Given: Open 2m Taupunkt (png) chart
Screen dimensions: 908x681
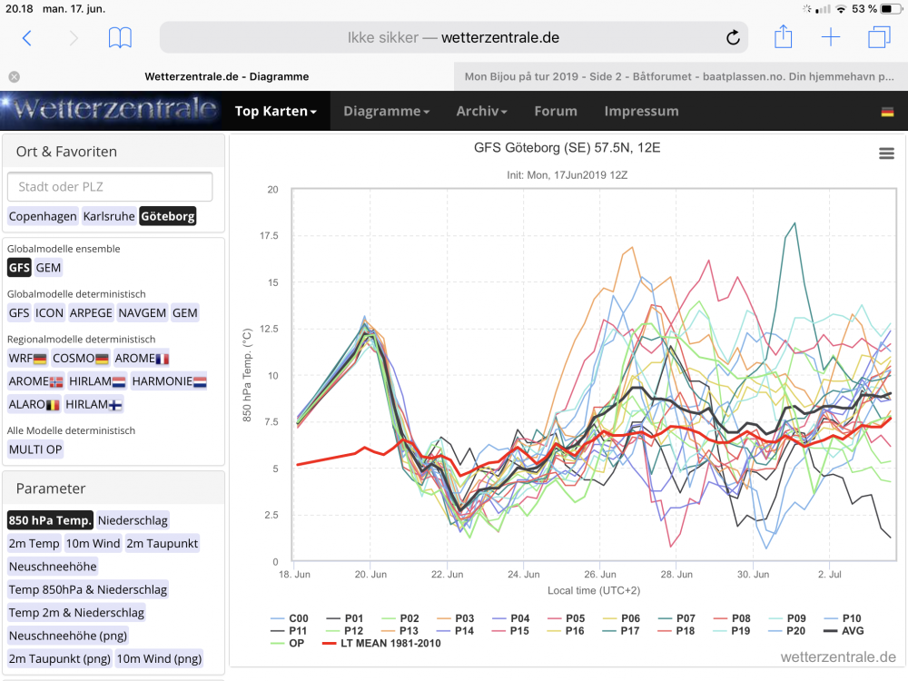Looking at the screenshot, I should point(60,658).
